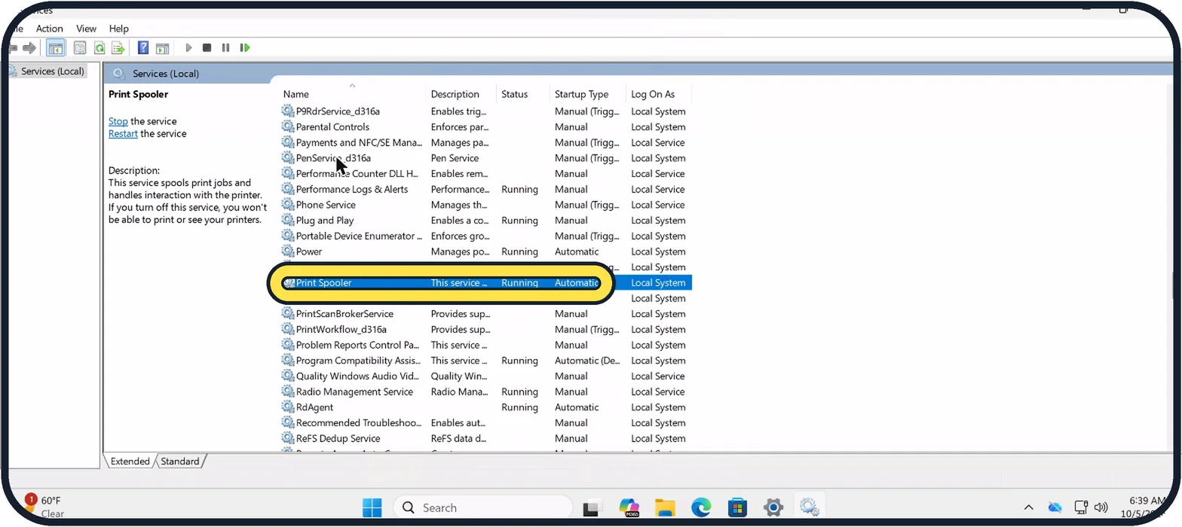The width and height of the screenshot is (1182, 527).
Task: Click Stop the service link
Action: [x=118, y=121]
